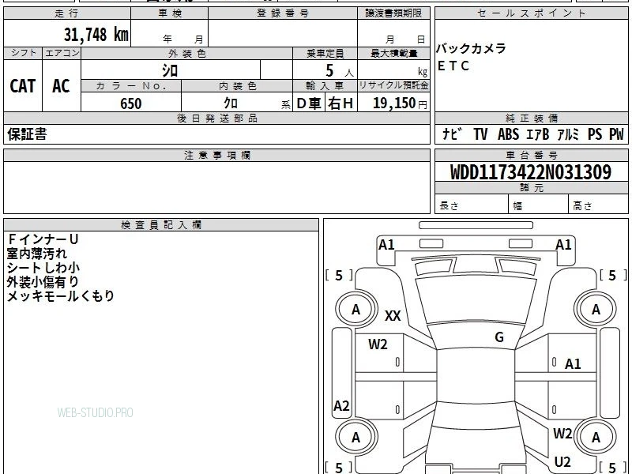632x474 pixels.
Task: Click the A2 mark on car diagram
Action: click(341, 406)
